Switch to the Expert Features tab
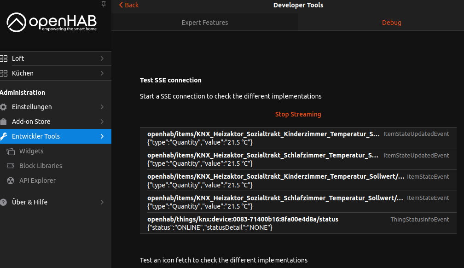Image resolution: width=464 pixels, height=268 pixels. (x=205, y=23)
